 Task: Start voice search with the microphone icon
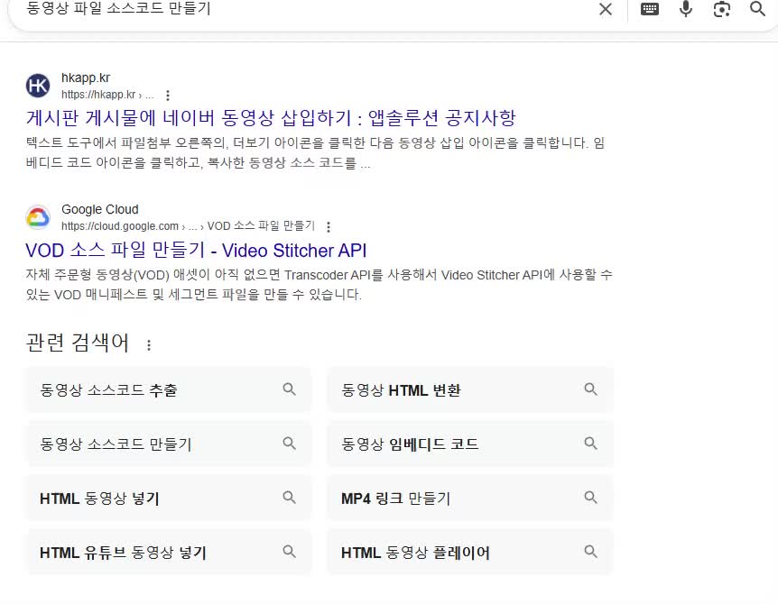click(x=686, y=9)
